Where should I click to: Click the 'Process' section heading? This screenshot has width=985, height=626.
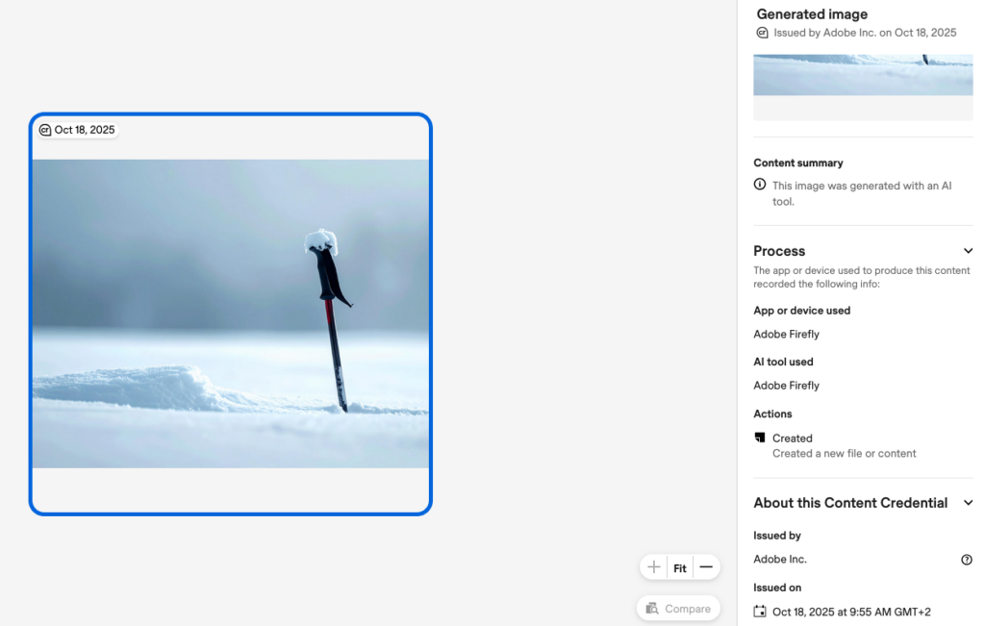click(x=779, y=251)
